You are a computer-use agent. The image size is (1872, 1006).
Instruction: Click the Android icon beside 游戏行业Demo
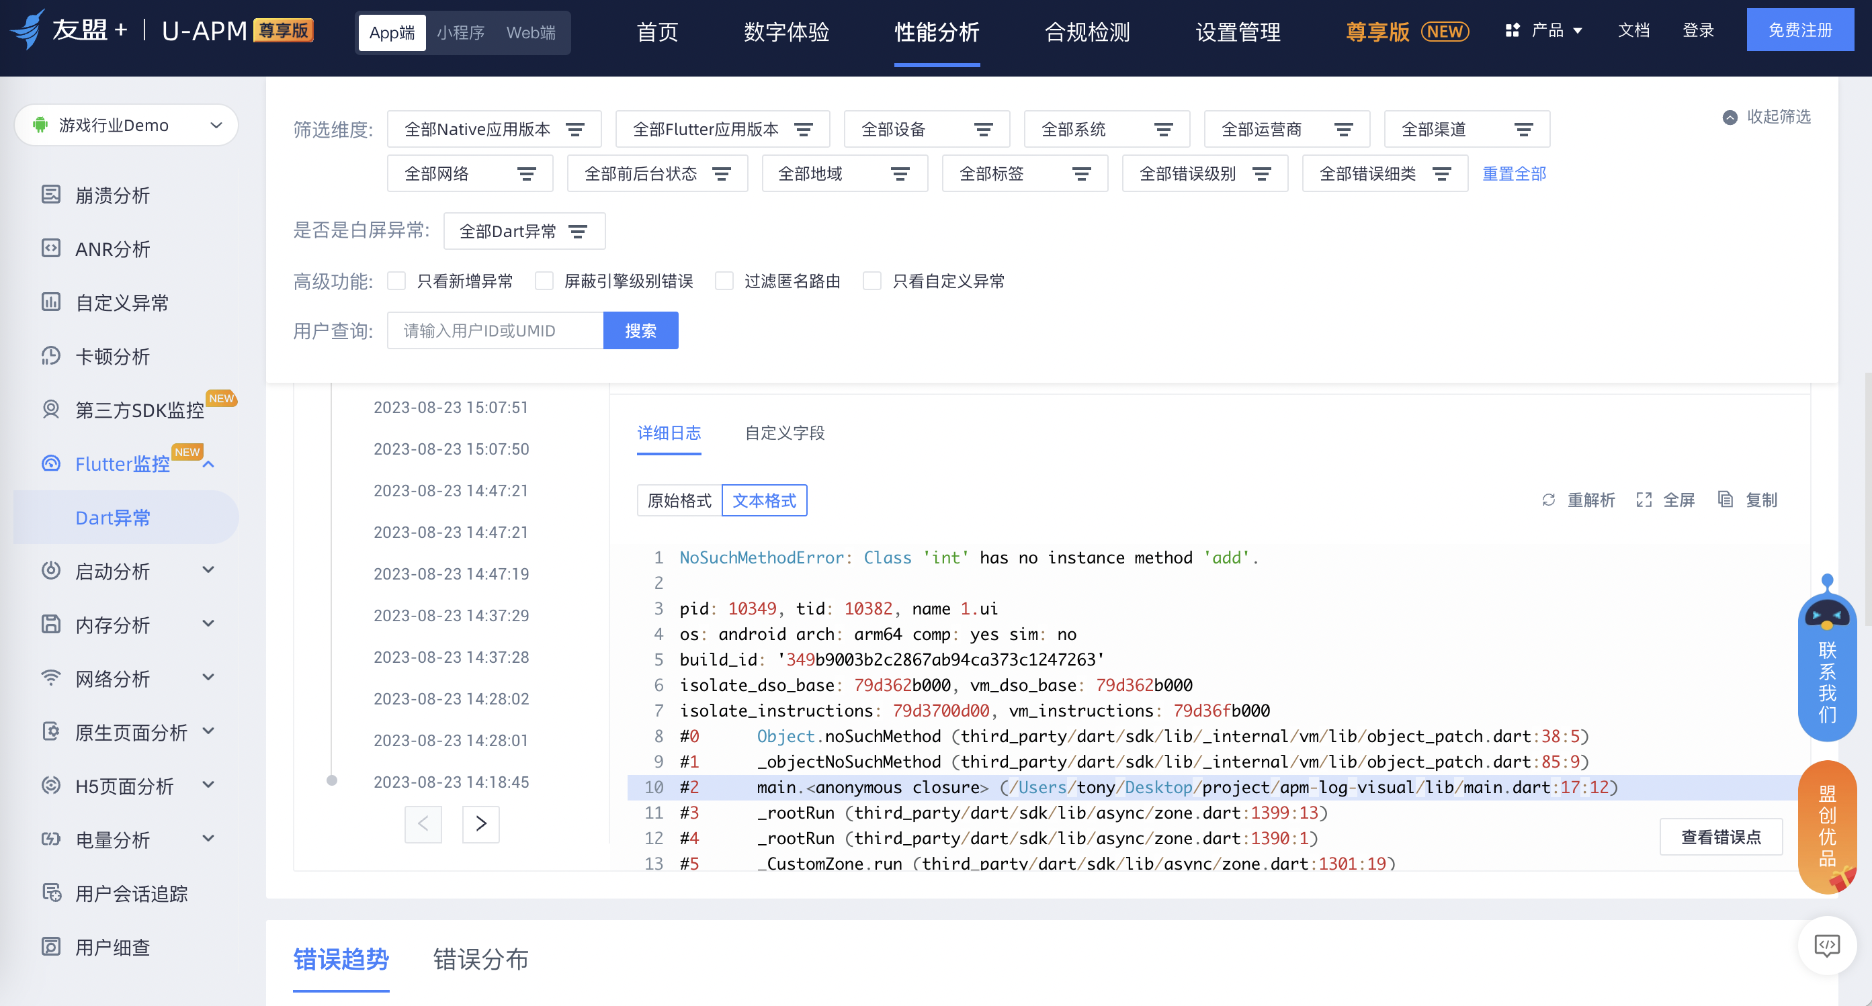[x=40, y=125]
